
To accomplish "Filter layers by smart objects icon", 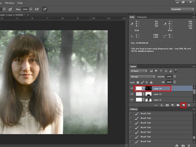I will click(171, 71).
